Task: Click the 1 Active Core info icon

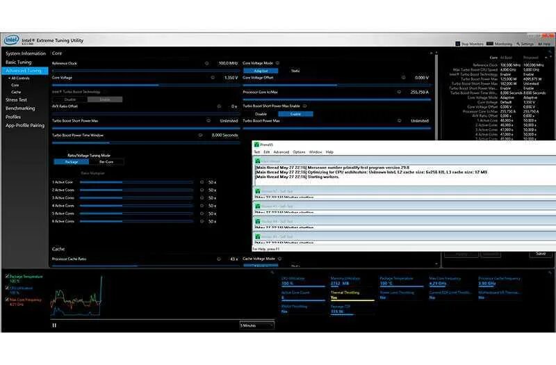Action: pos(202,182)
